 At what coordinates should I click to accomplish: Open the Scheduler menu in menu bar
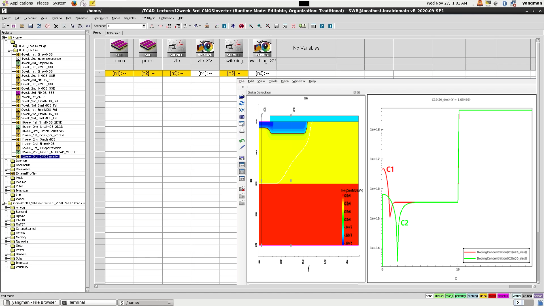pyautogui.click(x=30, y=18)
